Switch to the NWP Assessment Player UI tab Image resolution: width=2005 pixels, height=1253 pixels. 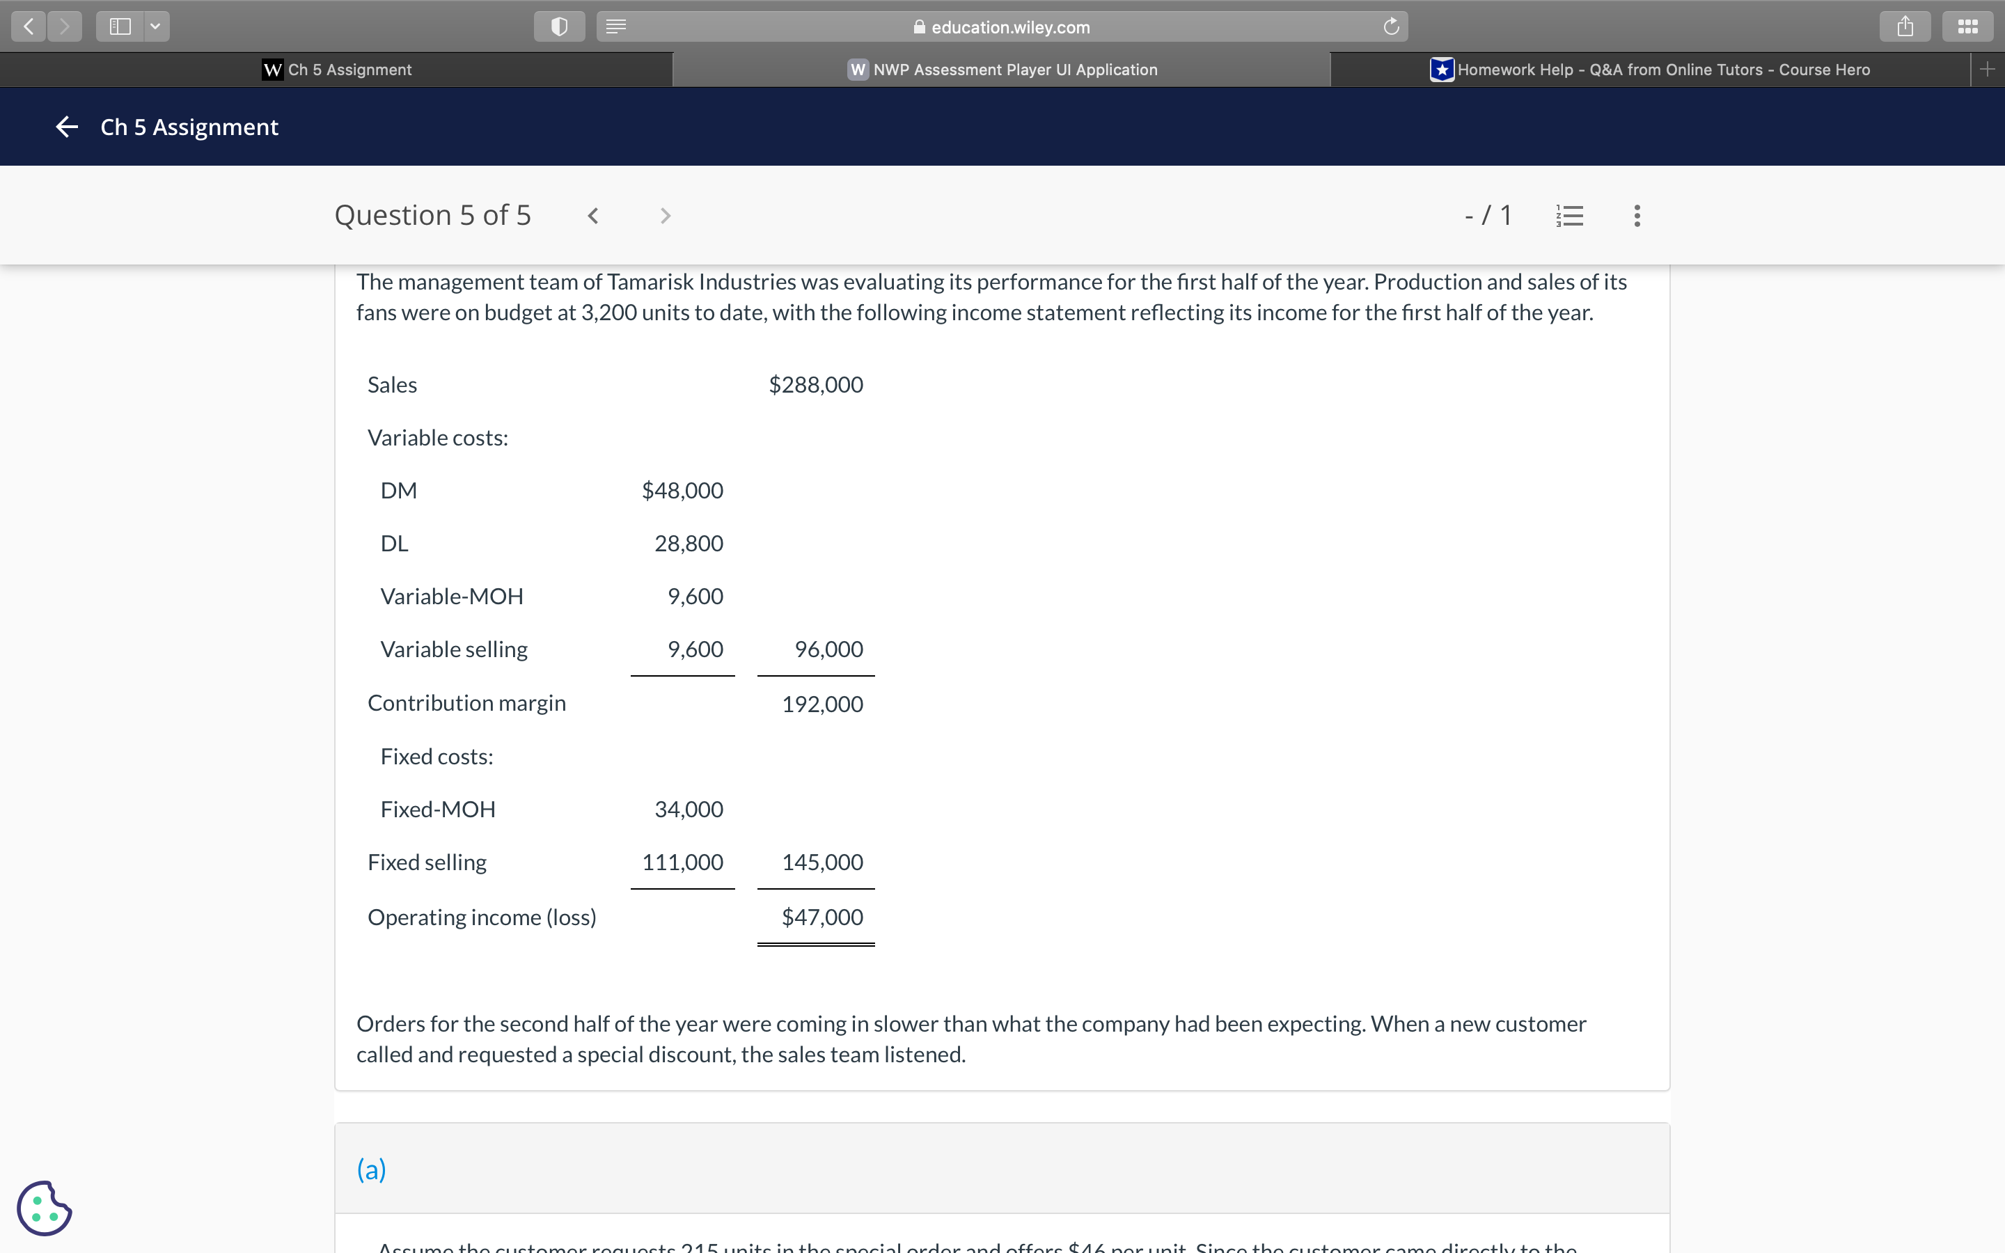[1002, 70]
